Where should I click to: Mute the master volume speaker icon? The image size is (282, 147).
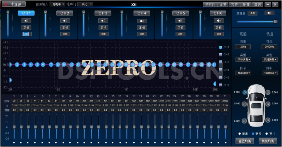269,13
